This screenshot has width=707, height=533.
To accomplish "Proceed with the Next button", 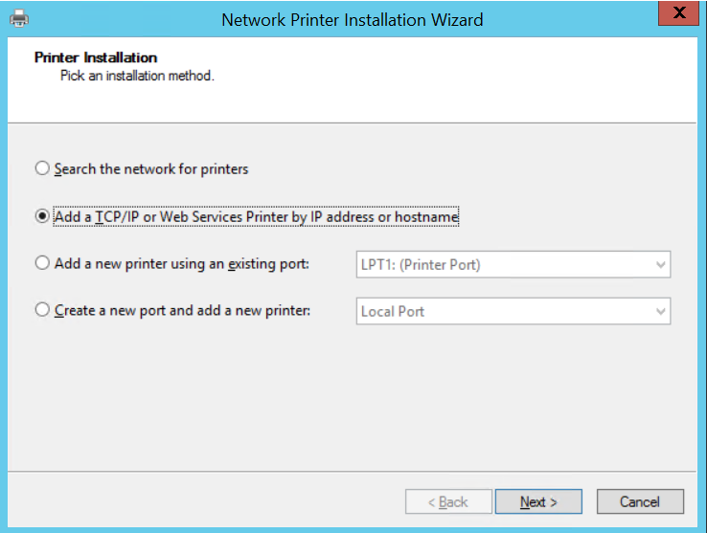I will coord(537,501).
